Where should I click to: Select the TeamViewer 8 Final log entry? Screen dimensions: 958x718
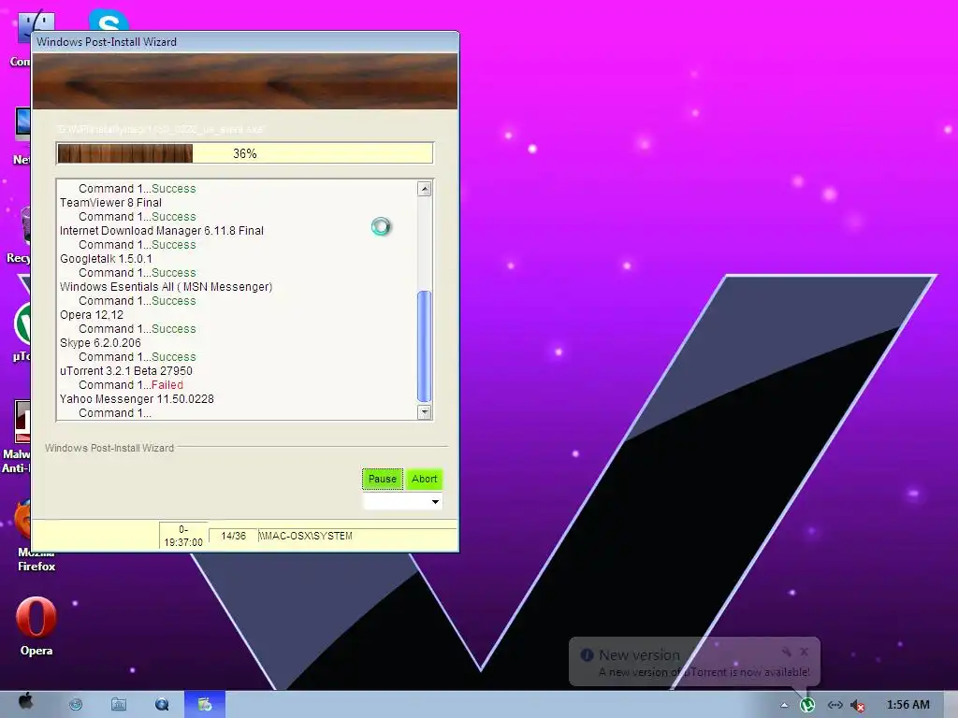tap(110, 203)
